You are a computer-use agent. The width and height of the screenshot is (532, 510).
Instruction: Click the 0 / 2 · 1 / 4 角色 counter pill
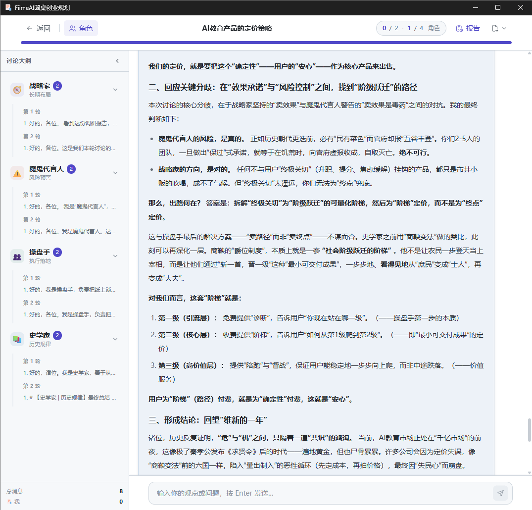tap(411, 28)
